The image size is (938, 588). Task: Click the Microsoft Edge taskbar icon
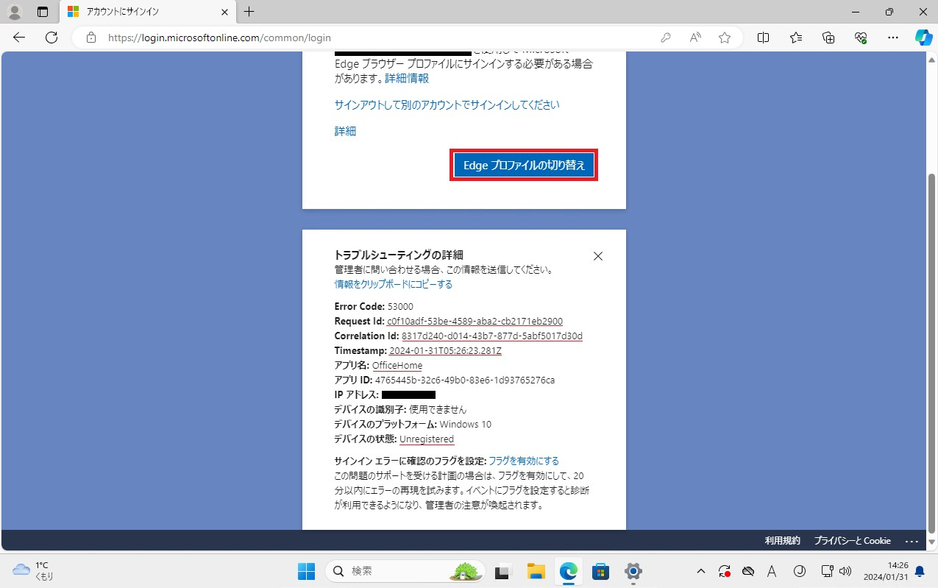tap(568, 571)
